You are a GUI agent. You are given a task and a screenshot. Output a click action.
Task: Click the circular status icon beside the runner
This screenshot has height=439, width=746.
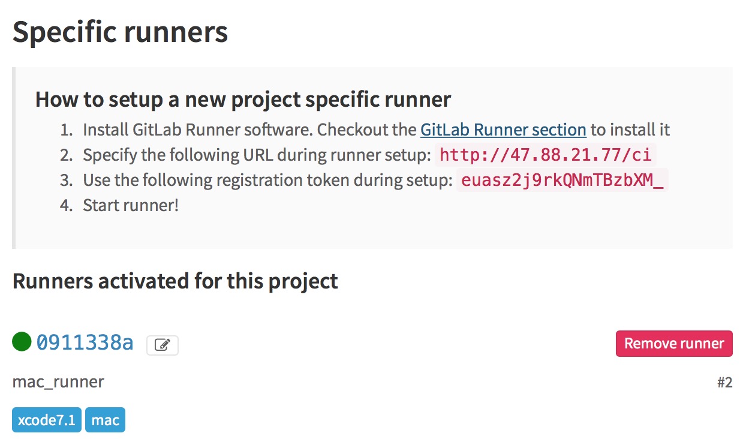coord(20,342)
